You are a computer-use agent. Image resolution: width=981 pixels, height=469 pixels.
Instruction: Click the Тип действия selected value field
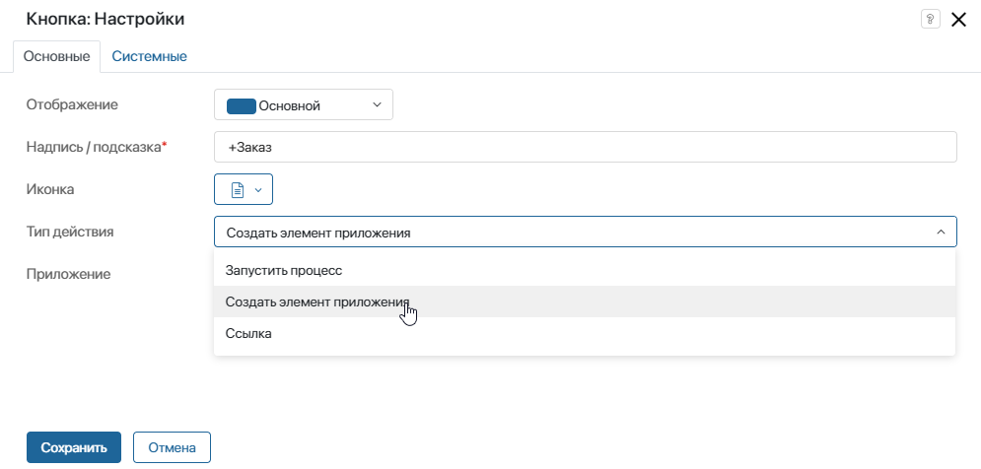(585, 232)
